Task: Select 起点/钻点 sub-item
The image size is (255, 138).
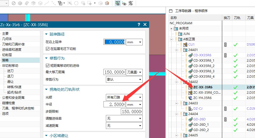Action: click(14, 92)
